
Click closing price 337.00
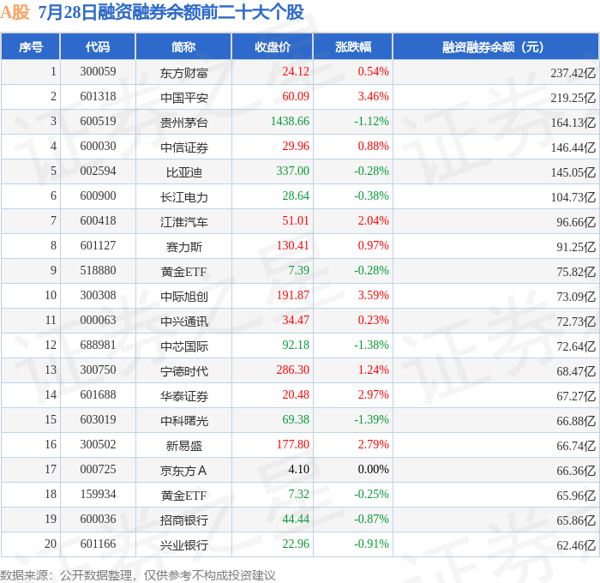(x=293, y=171)
